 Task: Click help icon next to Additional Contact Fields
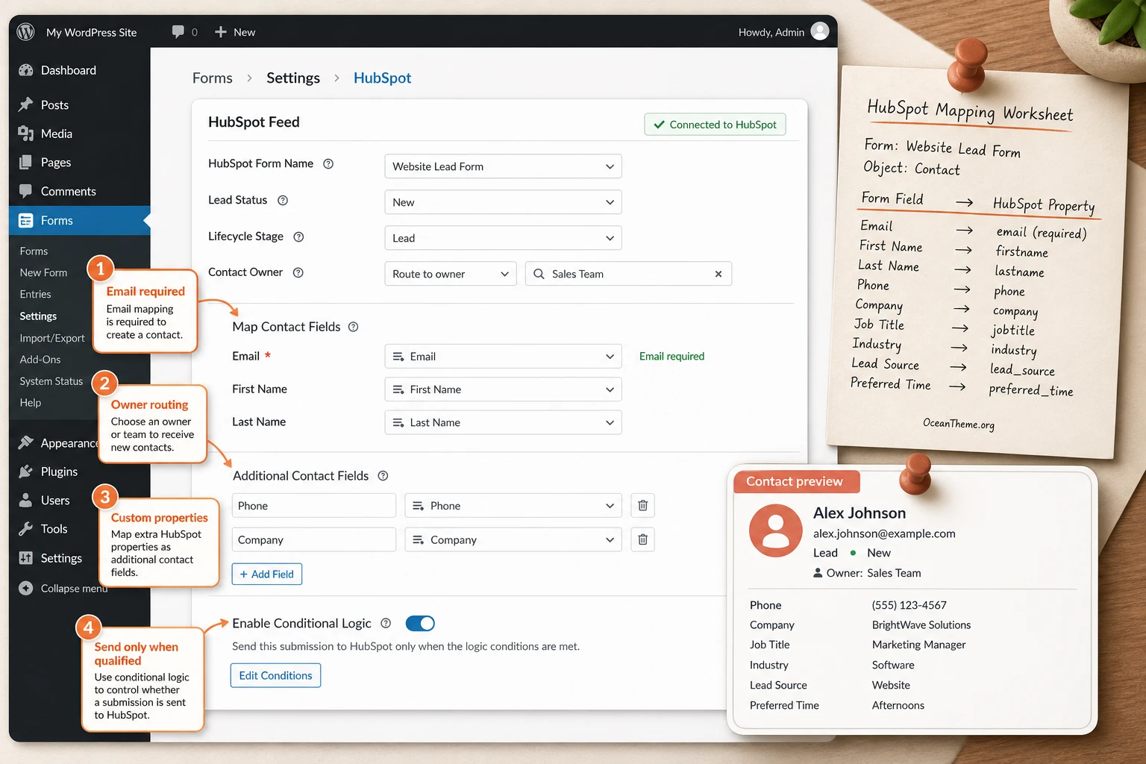[383, 476]
